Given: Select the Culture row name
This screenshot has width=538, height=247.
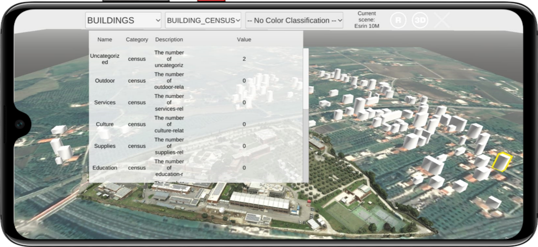Looking at the screenshot, I should [105, 124].
